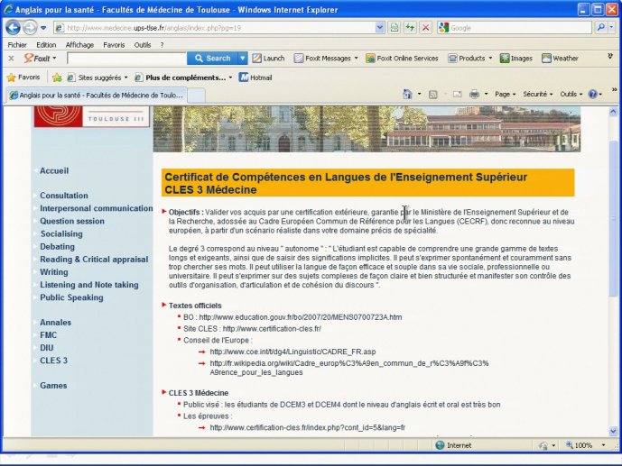This screenshot has width=622, height=466.
Task: Open the Affichage menu
Action: click(79, 45)
